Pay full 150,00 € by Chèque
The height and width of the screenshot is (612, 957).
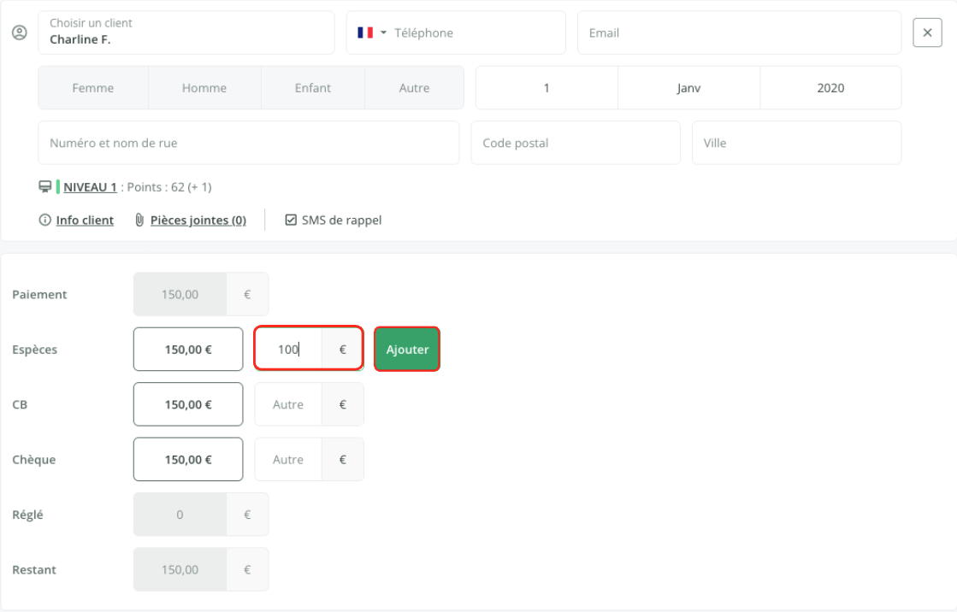188,459
